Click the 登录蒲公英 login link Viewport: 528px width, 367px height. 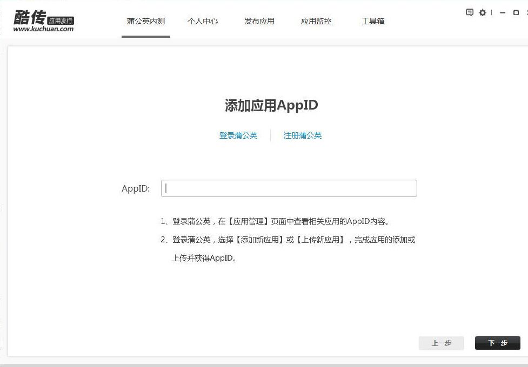238,135
